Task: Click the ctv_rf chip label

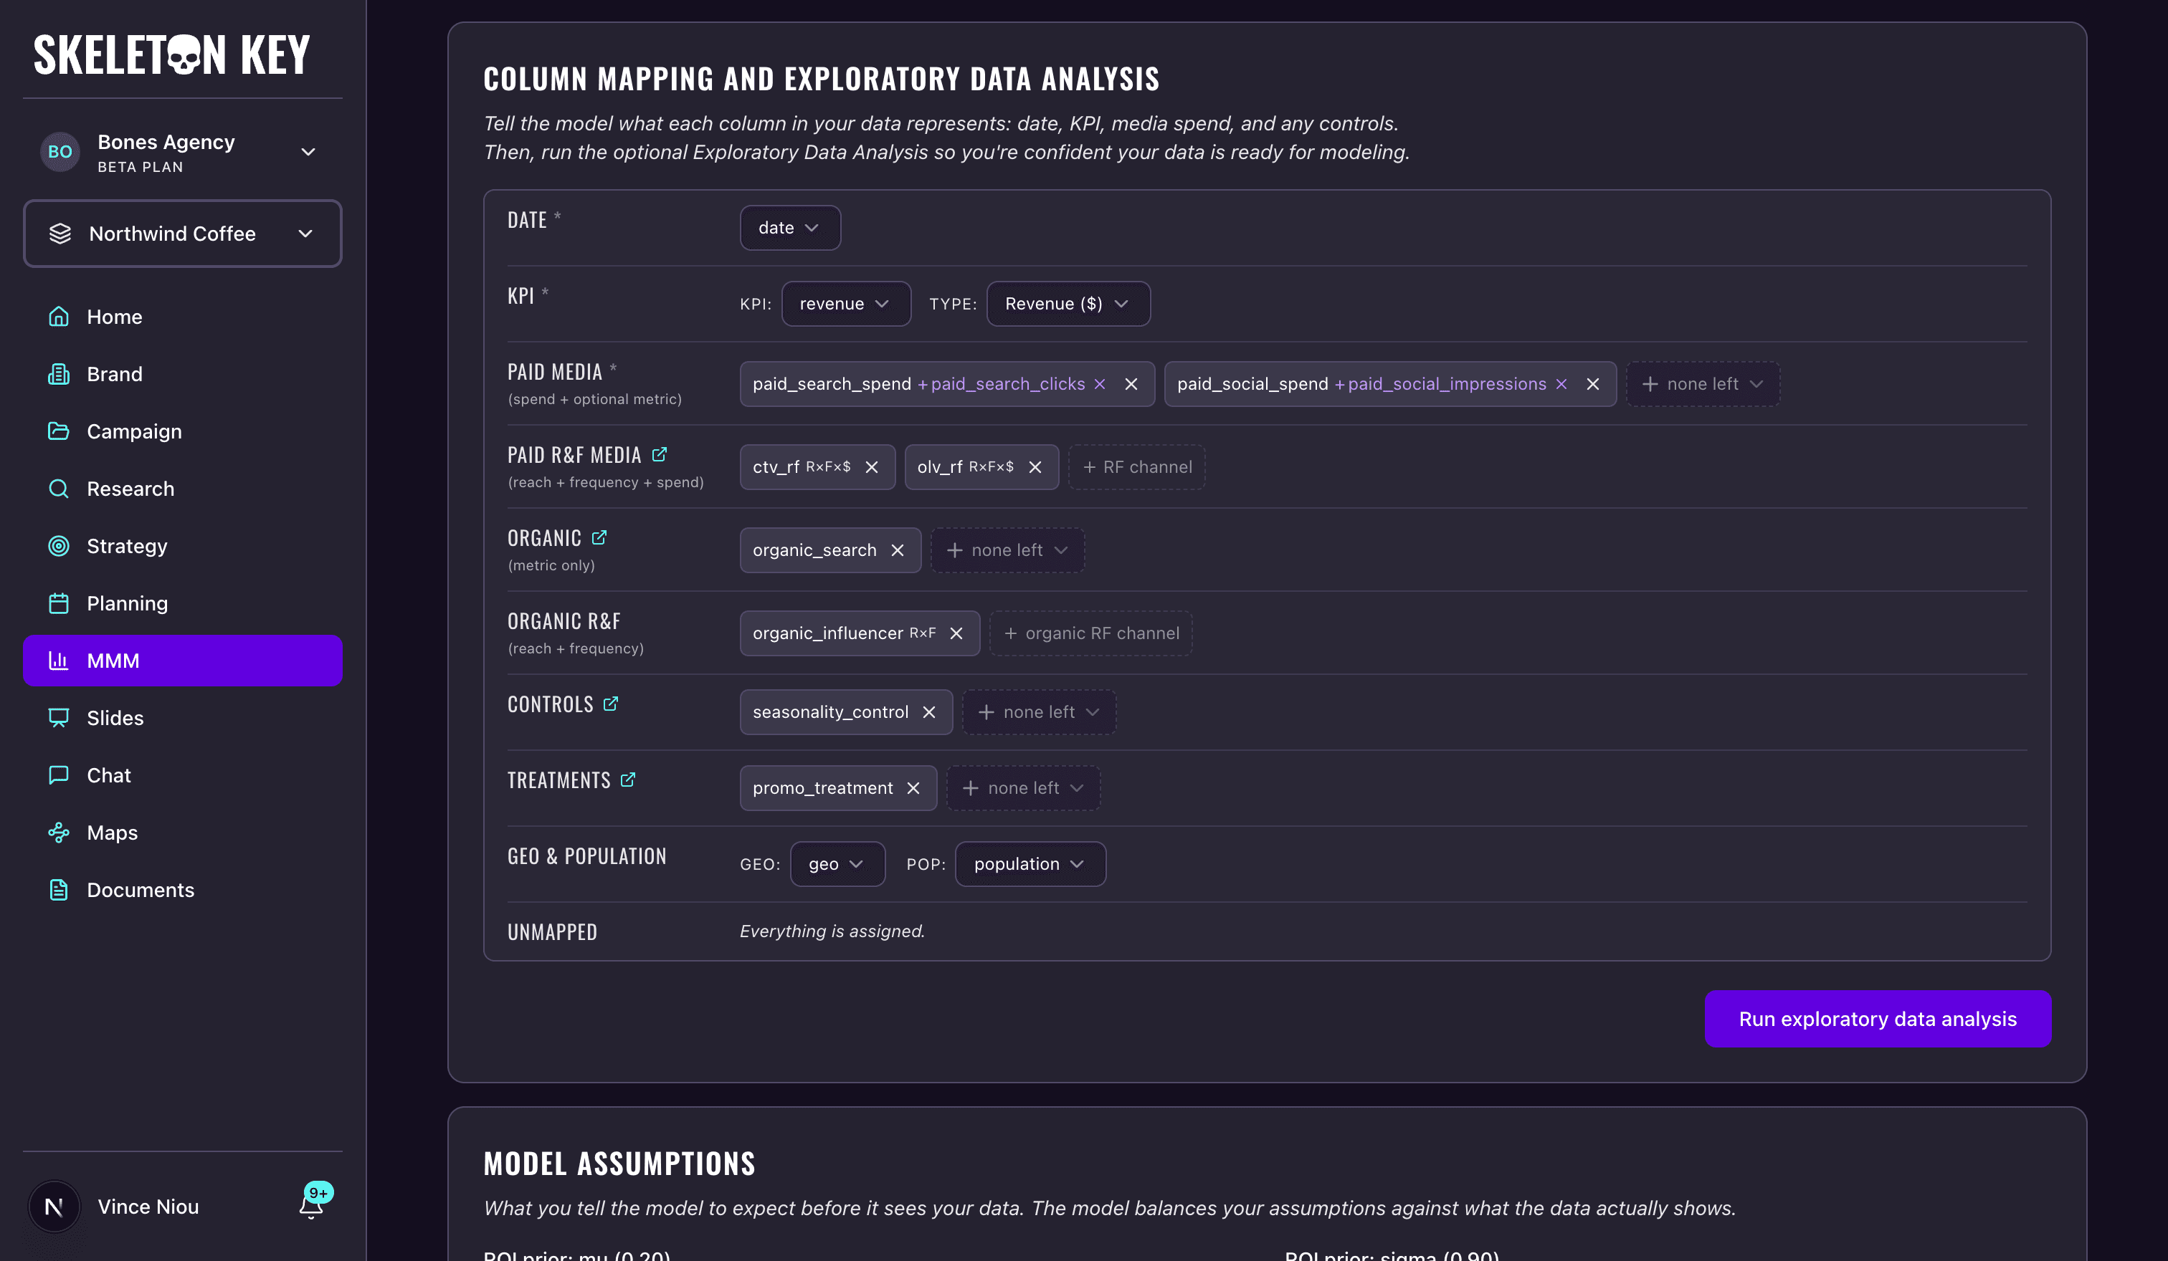Action: click(776, 466)
